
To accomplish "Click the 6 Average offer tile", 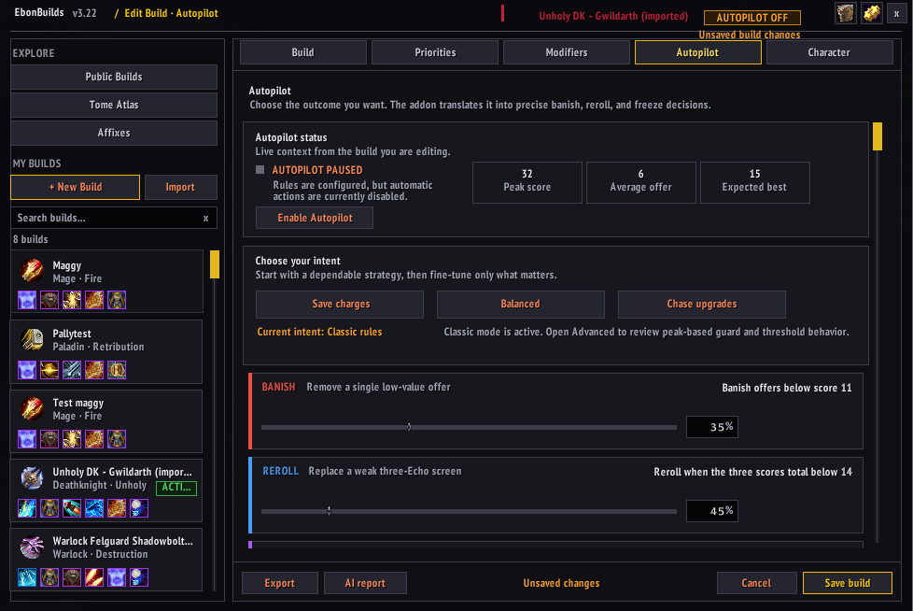I will [x=641, y=182].
